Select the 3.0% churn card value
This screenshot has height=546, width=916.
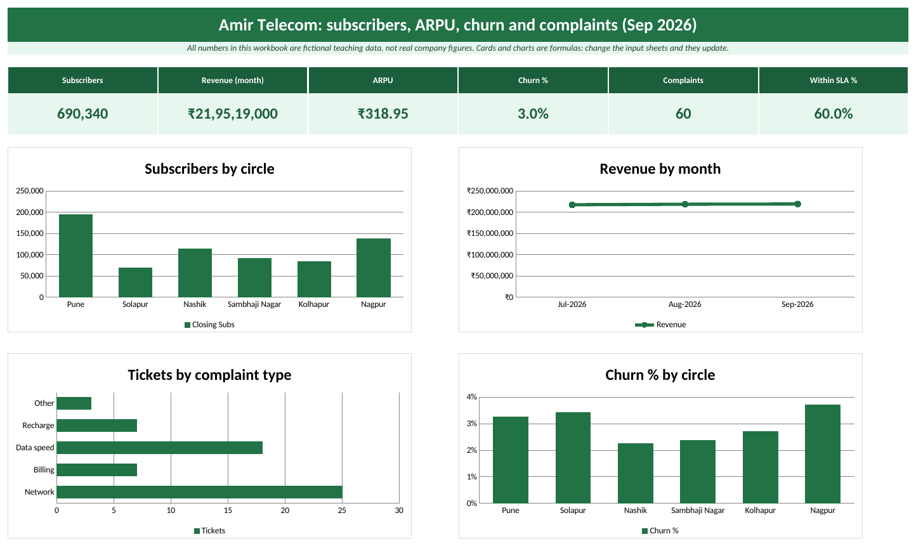click(533, 114)
